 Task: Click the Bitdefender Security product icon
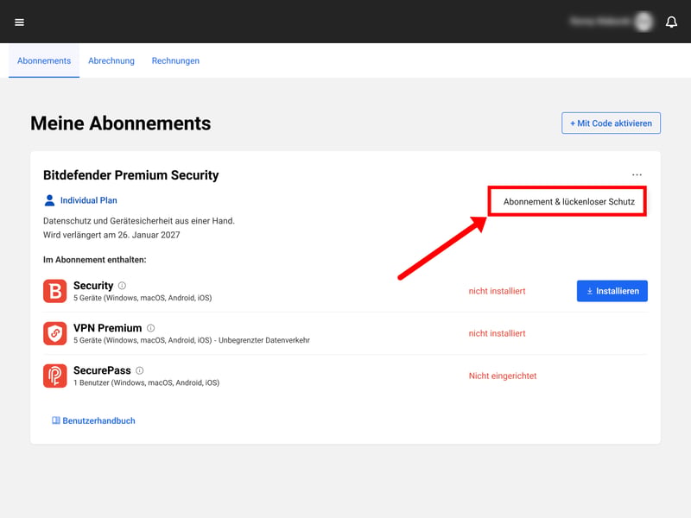coord(55,291)
